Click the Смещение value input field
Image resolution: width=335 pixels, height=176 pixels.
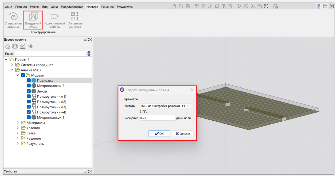(157, 118)
